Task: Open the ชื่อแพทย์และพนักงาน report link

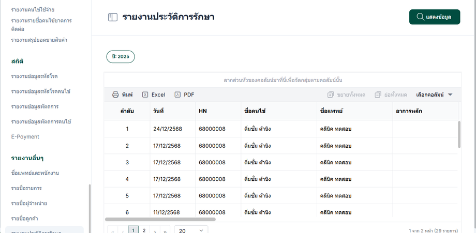Action: coord(34,173)
